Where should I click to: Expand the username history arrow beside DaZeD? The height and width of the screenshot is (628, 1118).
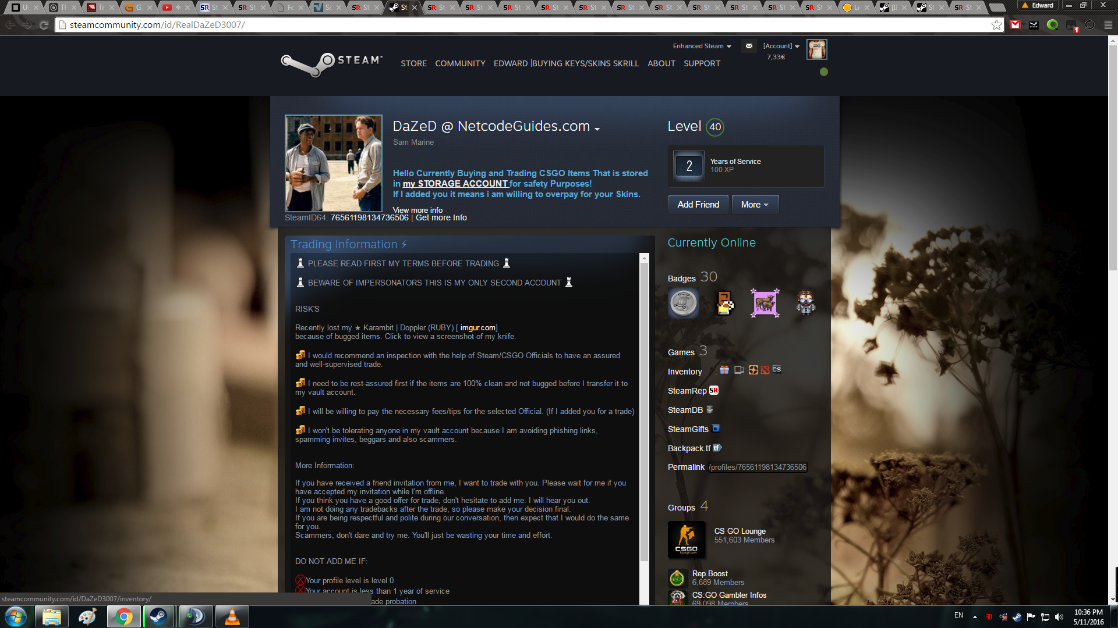(597, 129)
